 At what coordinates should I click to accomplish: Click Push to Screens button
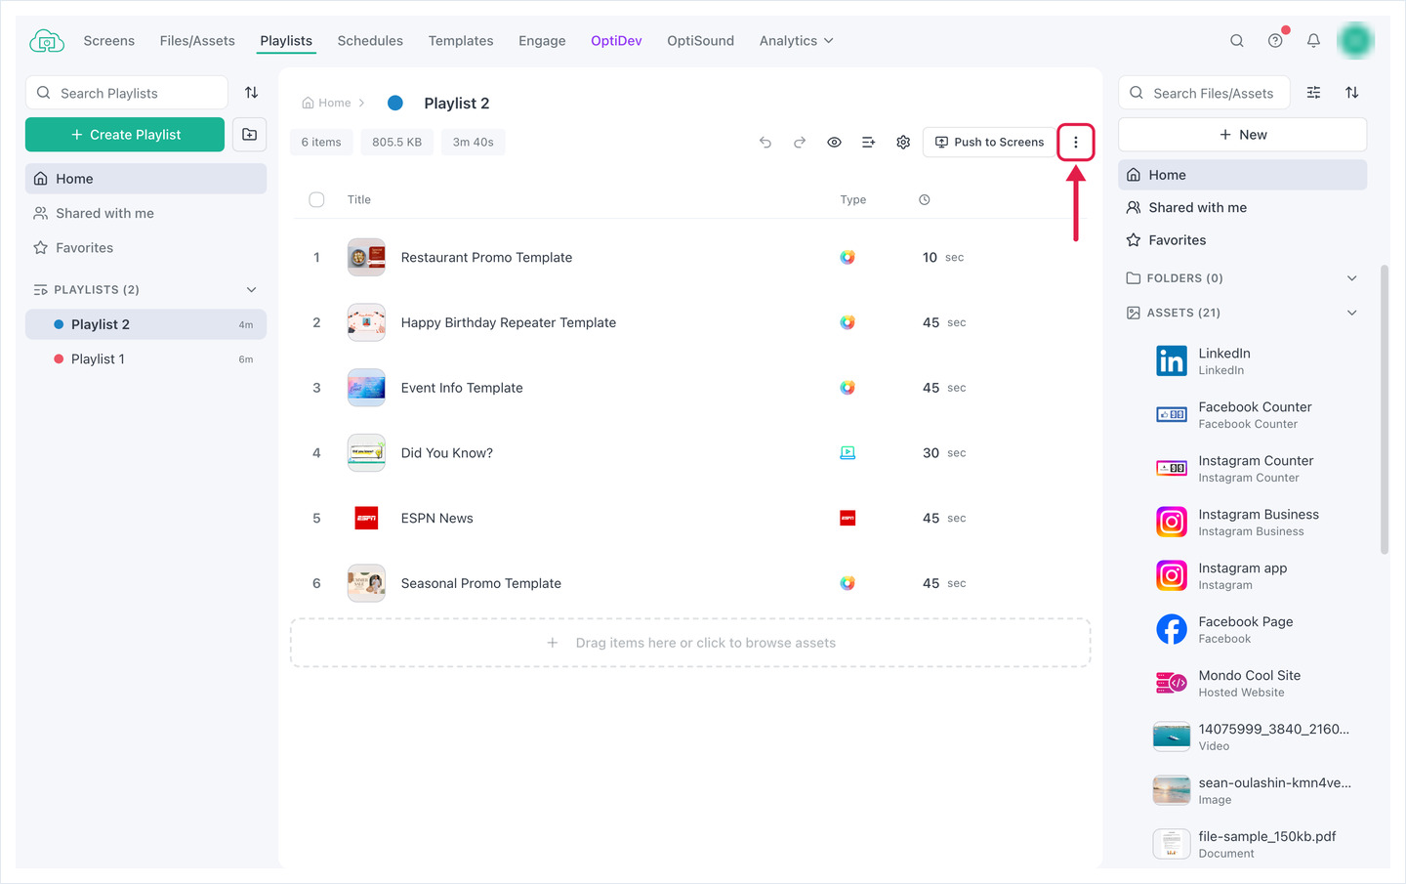tap(989, 143)
